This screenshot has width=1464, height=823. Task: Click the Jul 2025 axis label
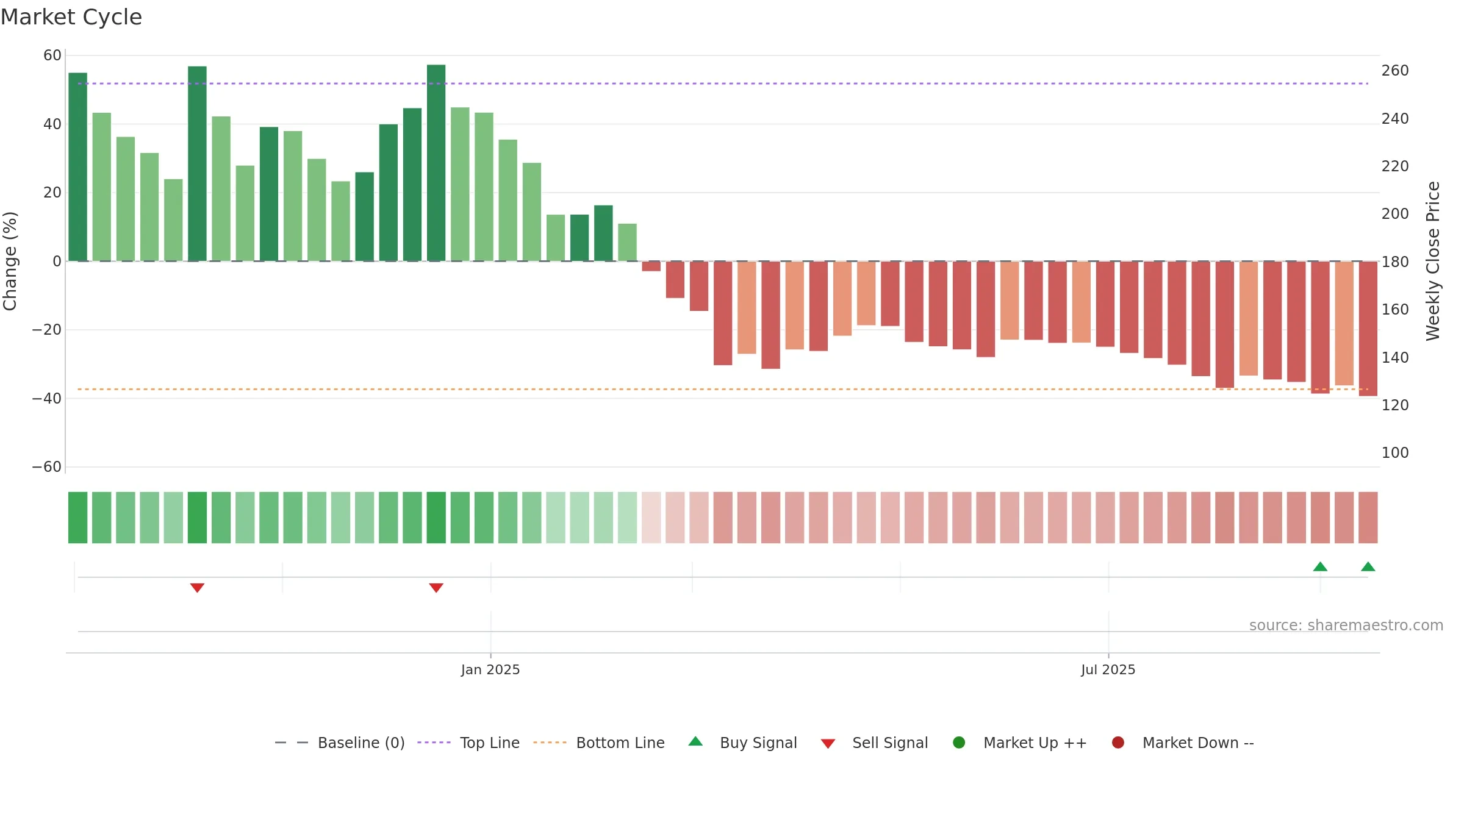point(1108,669)
